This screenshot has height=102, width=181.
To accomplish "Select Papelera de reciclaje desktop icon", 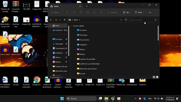I will tap(5, 7).
